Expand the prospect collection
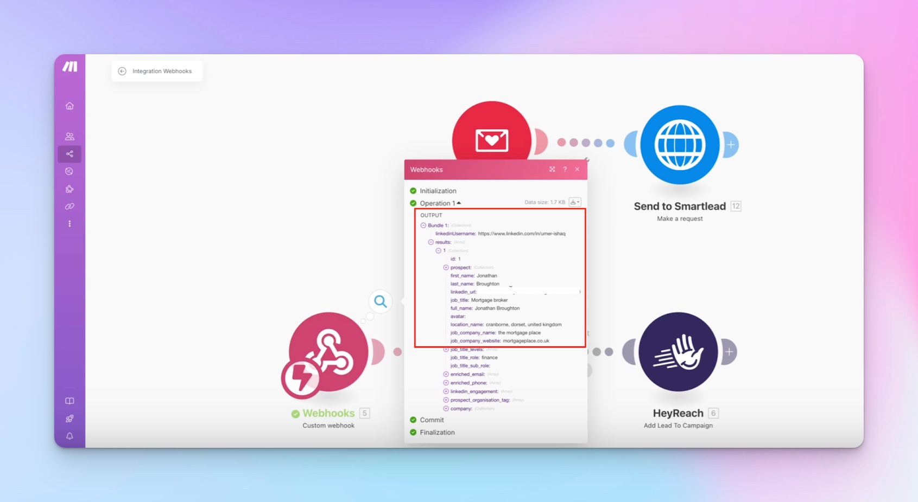Image resolution: width=918 pixels, height=502 pixels. (x=446, y=267)
